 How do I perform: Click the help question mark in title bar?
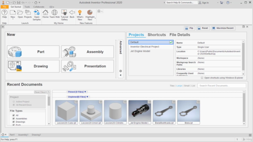[x=228, y=3]
